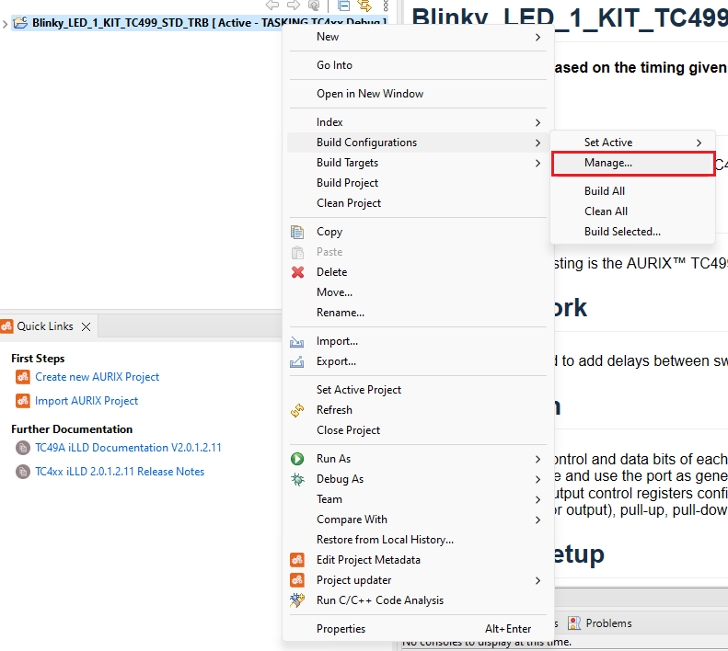
Task: Choose Build Selected... in submenu
Action: click(x=633, y=232)
